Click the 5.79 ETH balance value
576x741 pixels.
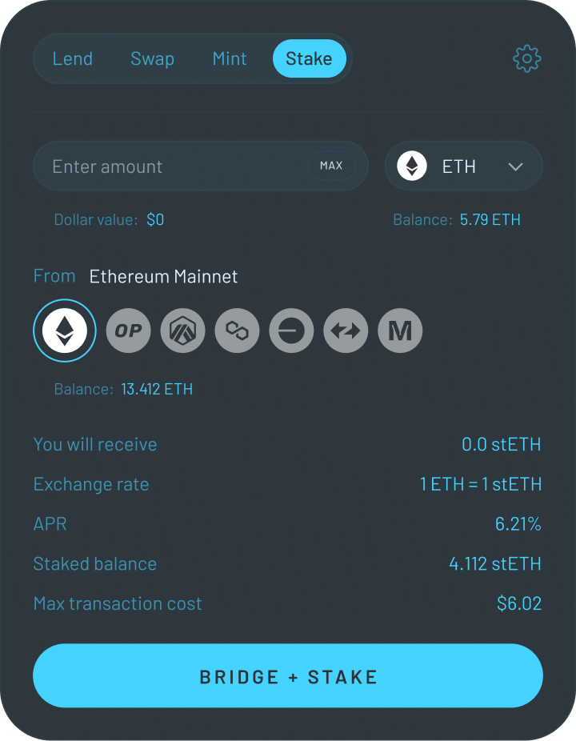[x=490, y=219]
